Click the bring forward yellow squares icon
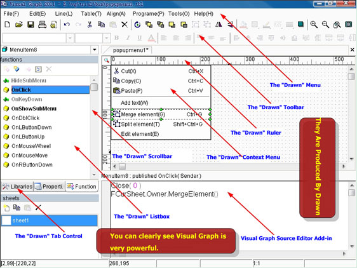 [x=149, y=24]
